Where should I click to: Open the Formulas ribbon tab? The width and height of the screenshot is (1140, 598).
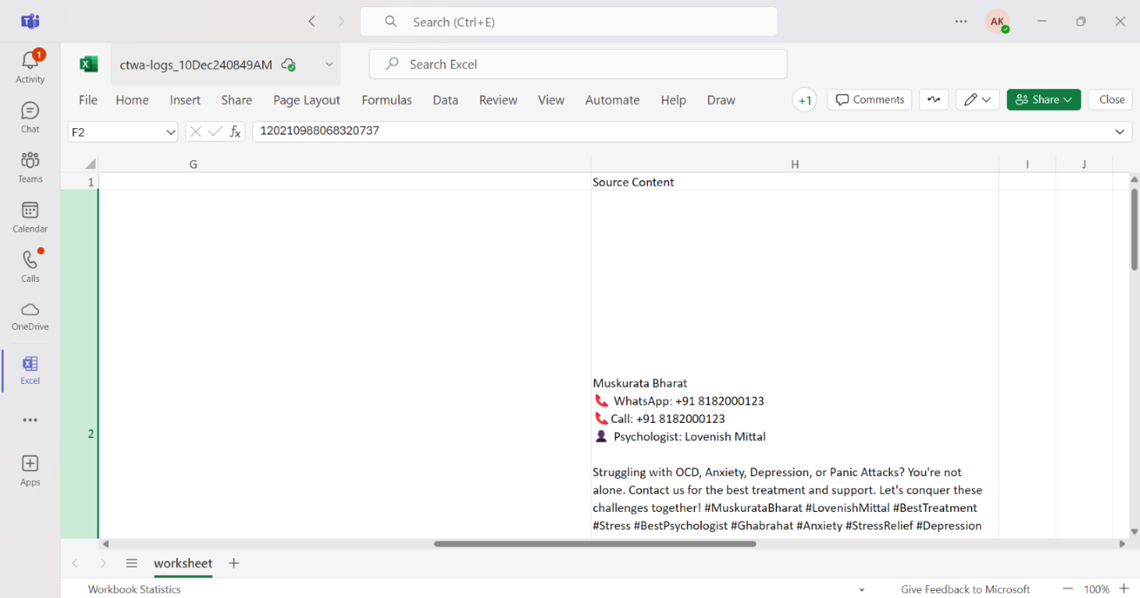386,100
